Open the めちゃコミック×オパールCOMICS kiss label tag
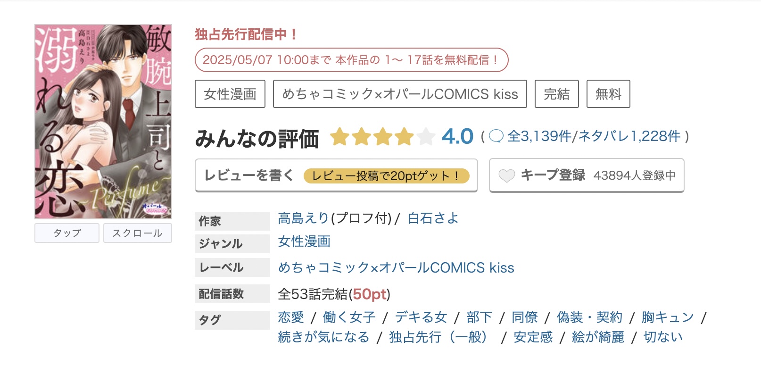 400,94
